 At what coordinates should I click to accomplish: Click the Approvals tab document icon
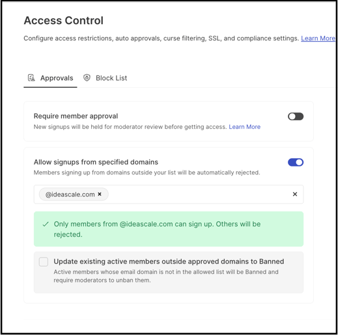[x=31, y=77]
